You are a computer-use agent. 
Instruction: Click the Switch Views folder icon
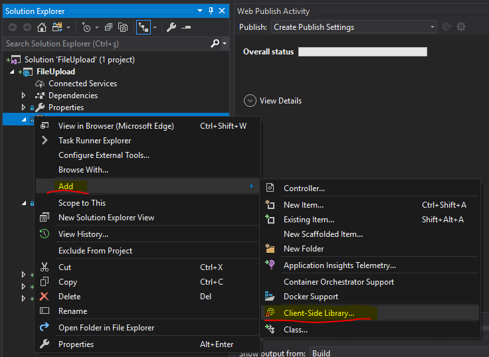[56, 27]
